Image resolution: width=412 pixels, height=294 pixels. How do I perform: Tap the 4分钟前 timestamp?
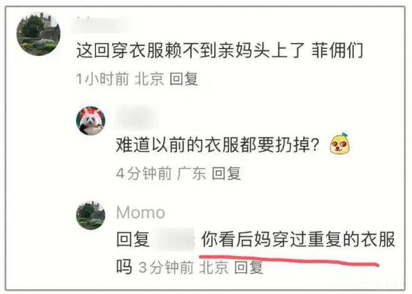pyautogui.click(x=144, y=174)
